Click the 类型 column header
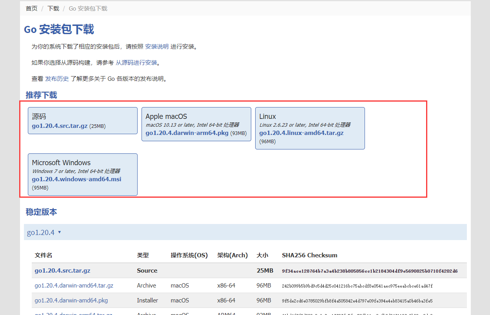490x315 pixels. (143, 255)
